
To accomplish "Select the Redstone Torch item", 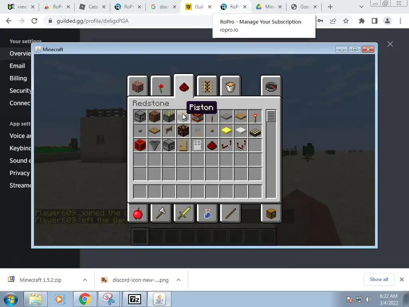I will [255, 116].
